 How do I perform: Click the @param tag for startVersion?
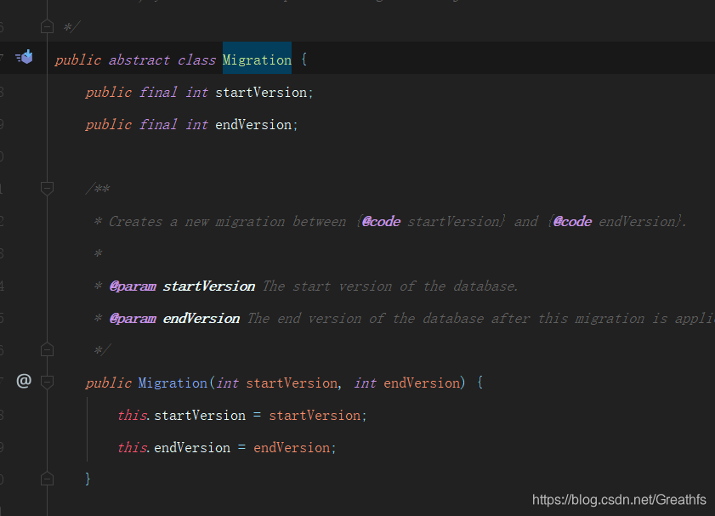(x=133, y=286)
